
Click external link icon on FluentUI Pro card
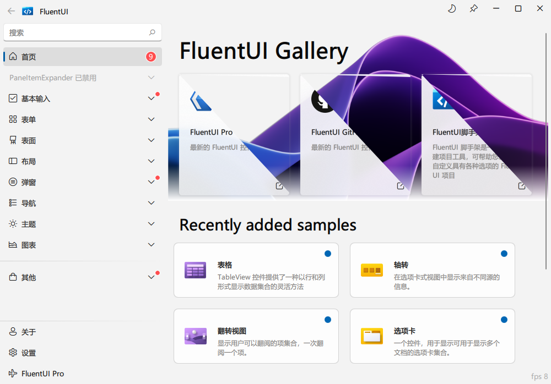[279, 186]
